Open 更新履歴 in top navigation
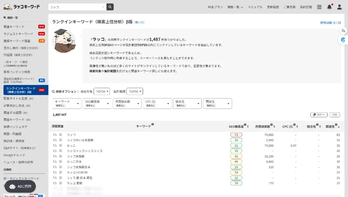348x197 pixels. (273, 7)
